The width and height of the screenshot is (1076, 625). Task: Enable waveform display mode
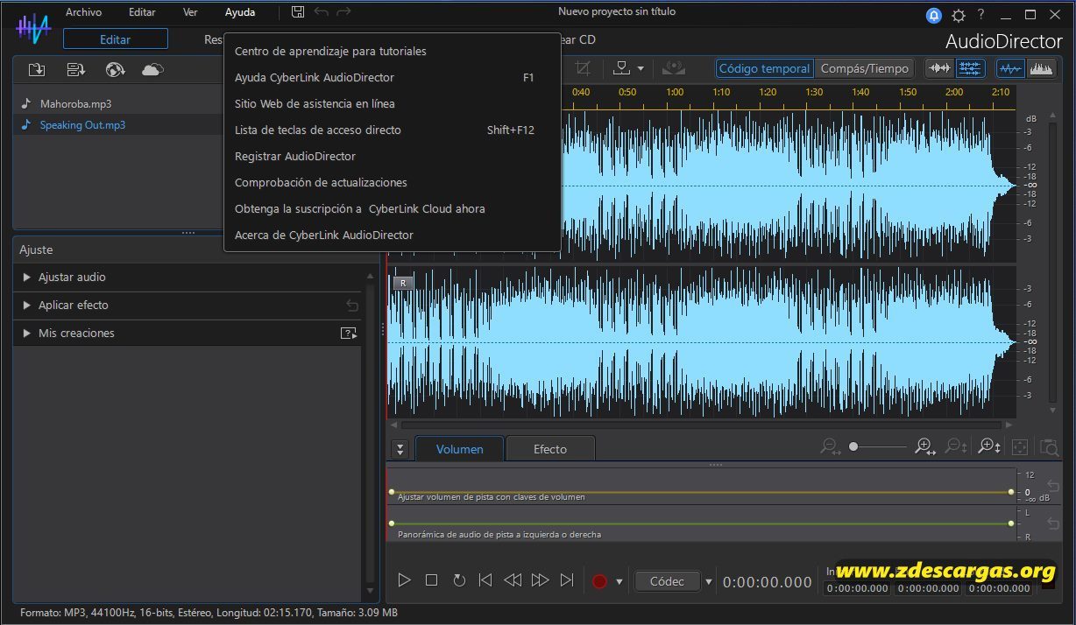(x=1011, y=68)
